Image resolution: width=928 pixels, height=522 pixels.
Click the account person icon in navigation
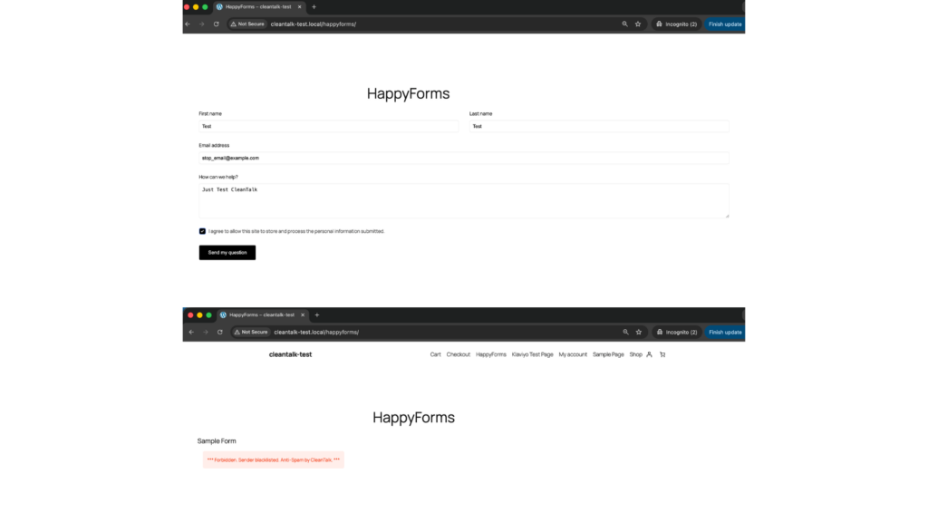[647, 354]
